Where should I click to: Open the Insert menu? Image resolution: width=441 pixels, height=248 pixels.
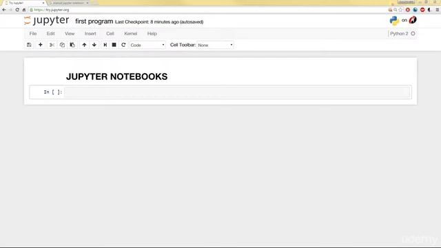90,34
